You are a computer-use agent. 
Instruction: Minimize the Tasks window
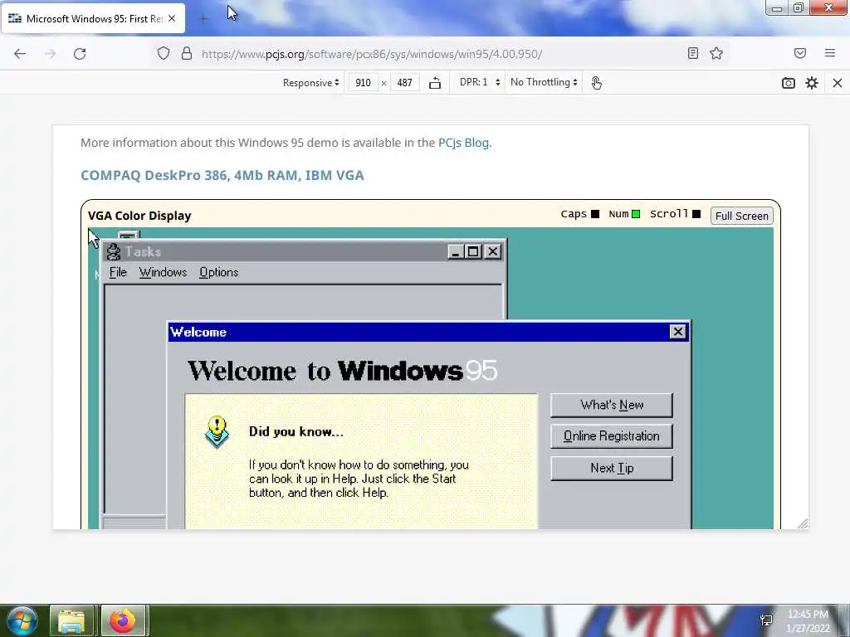coord(456,252)
